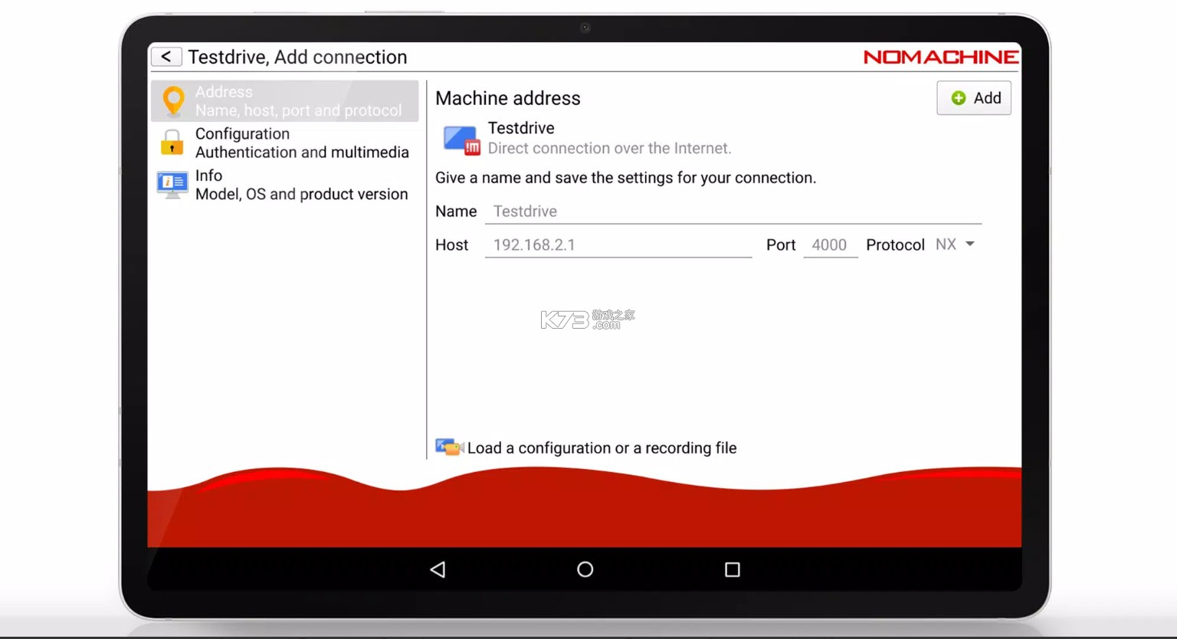Tap the Android home circle button
Screen dimensions: 1177x639
pyautogui.click(x=585, y=569)
